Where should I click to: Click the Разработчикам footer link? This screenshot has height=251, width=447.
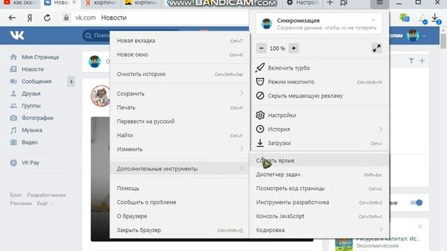[46, 195]
